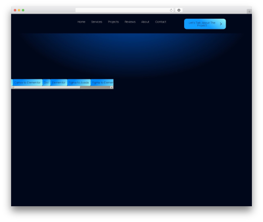
Task: Select Reviews in the navigation
Action: (x=130, y=22)
